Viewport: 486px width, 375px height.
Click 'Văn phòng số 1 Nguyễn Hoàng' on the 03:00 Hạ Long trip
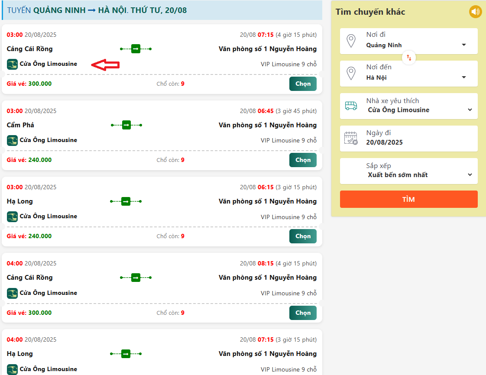tap(268, 201)
